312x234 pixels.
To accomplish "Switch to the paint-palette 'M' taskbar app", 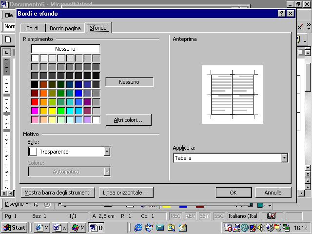I will tap(78, 228).
